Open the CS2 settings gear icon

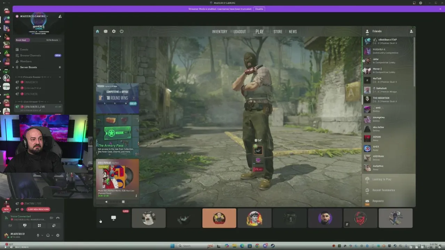114,31
